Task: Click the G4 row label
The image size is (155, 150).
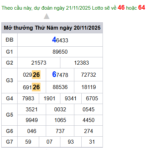Action: [9, 98]
